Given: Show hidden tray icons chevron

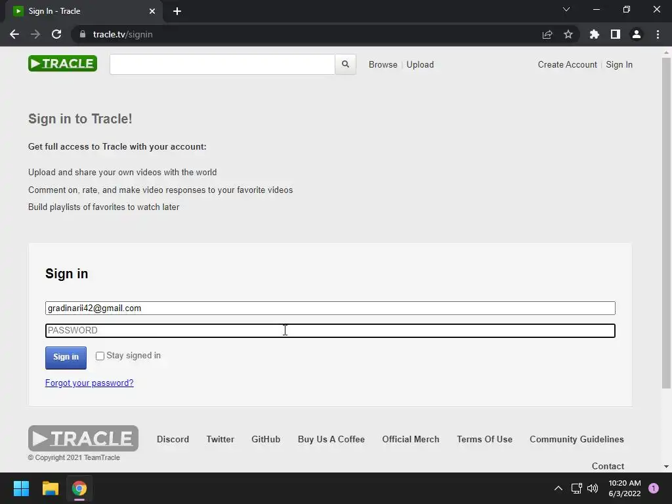Looking at the screenshot, I should 558,488.
